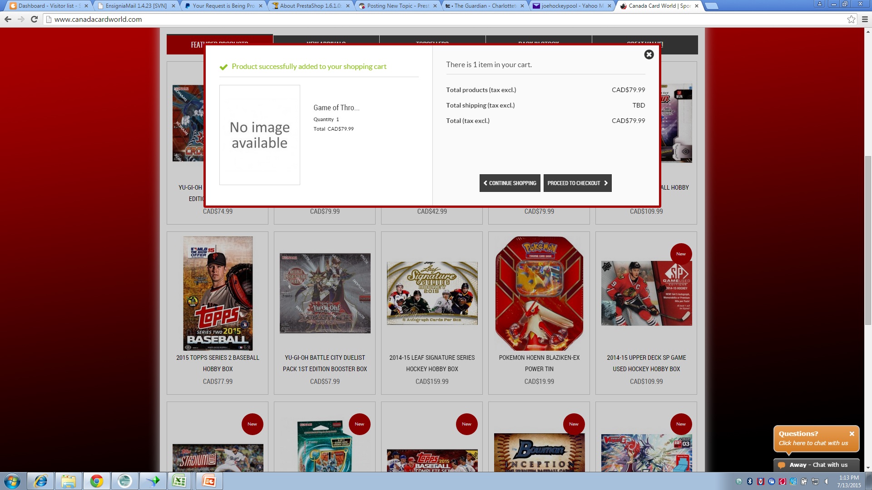Viewport: 872px width, 490px height.
Task: Click Continue Shopping button
Action: (x=510, y=183)
